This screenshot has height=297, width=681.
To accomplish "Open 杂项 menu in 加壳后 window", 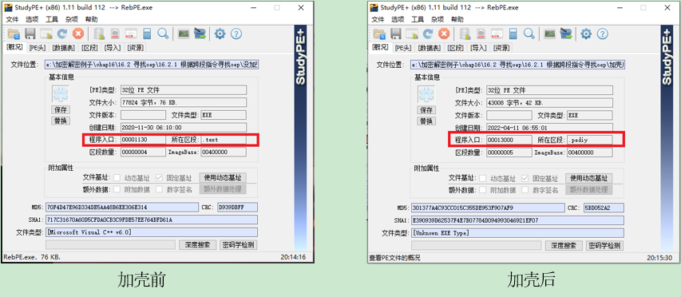I will point(438,19).
